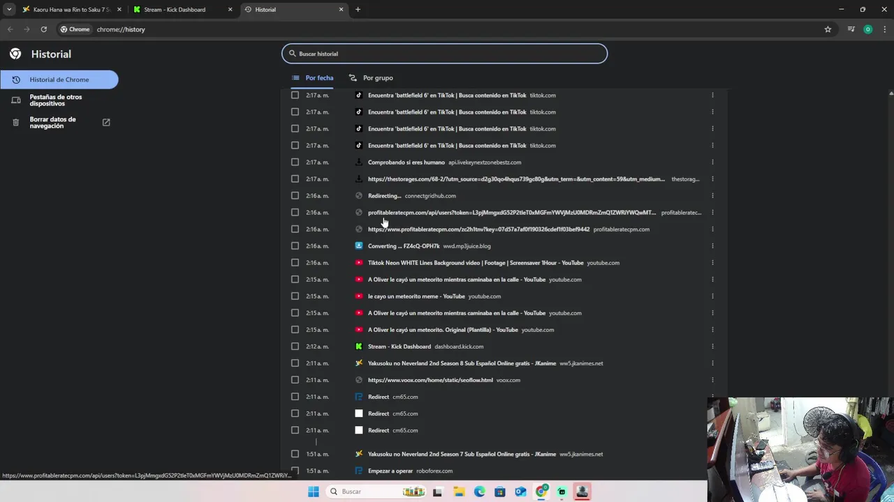Switch to the Stream - Kick Dashboard browser tab

point(174,9)
